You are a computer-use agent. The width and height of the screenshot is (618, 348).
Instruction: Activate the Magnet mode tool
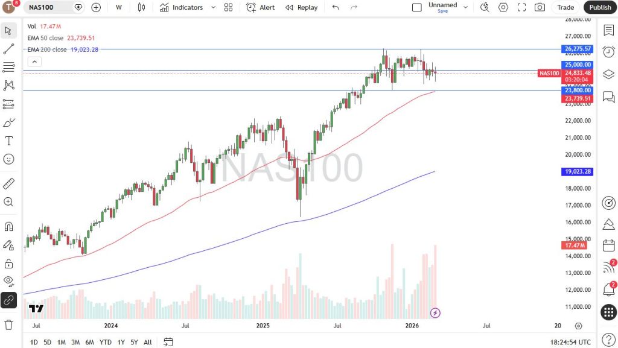pos(8,227)
